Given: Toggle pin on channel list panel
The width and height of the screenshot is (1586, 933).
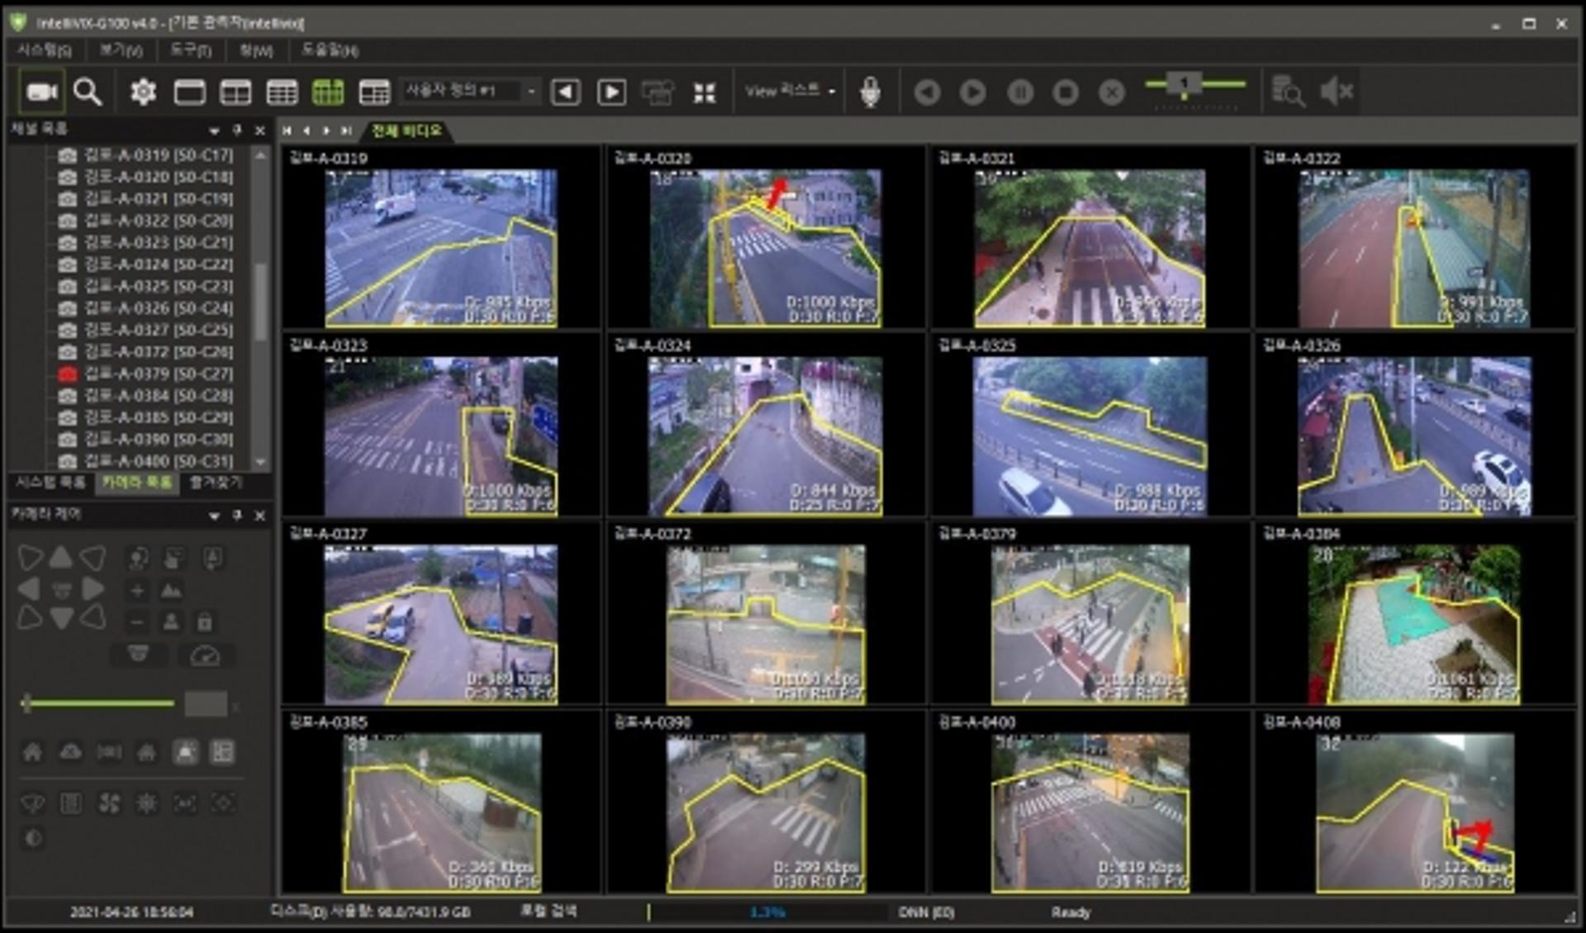Looking at the screenshot, I should (237, 130).
